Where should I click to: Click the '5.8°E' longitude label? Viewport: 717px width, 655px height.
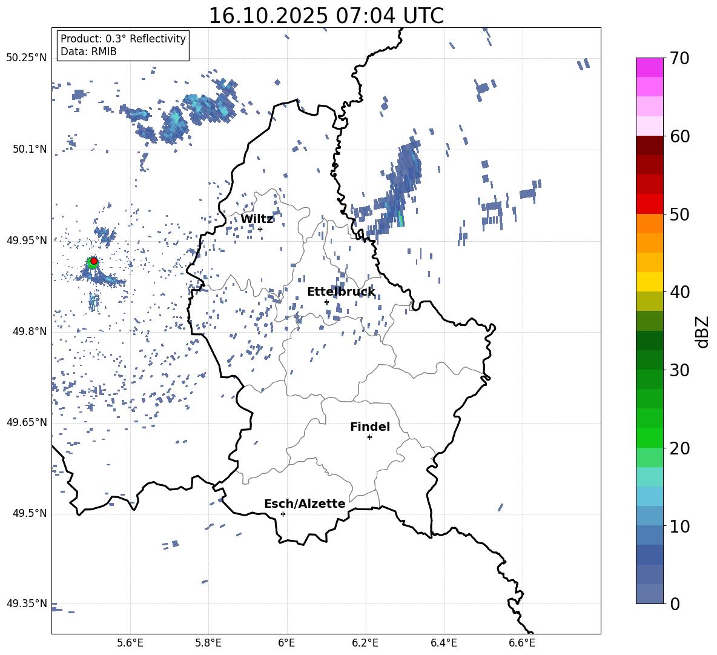(x=208, y=643)
